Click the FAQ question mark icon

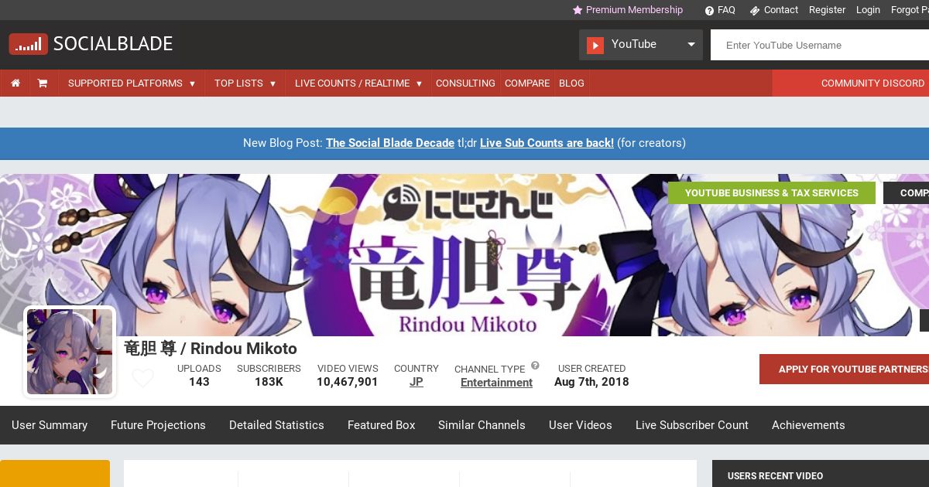(709, 11)
